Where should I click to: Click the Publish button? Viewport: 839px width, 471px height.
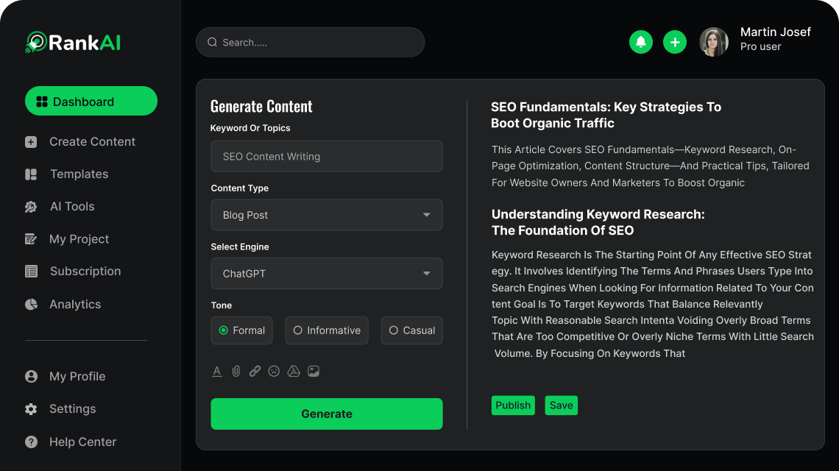click(x=513, y=406)
